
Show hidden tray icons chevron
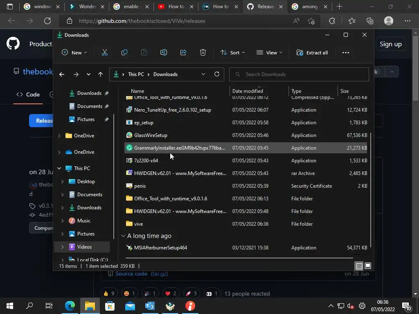tap(331, 306)
